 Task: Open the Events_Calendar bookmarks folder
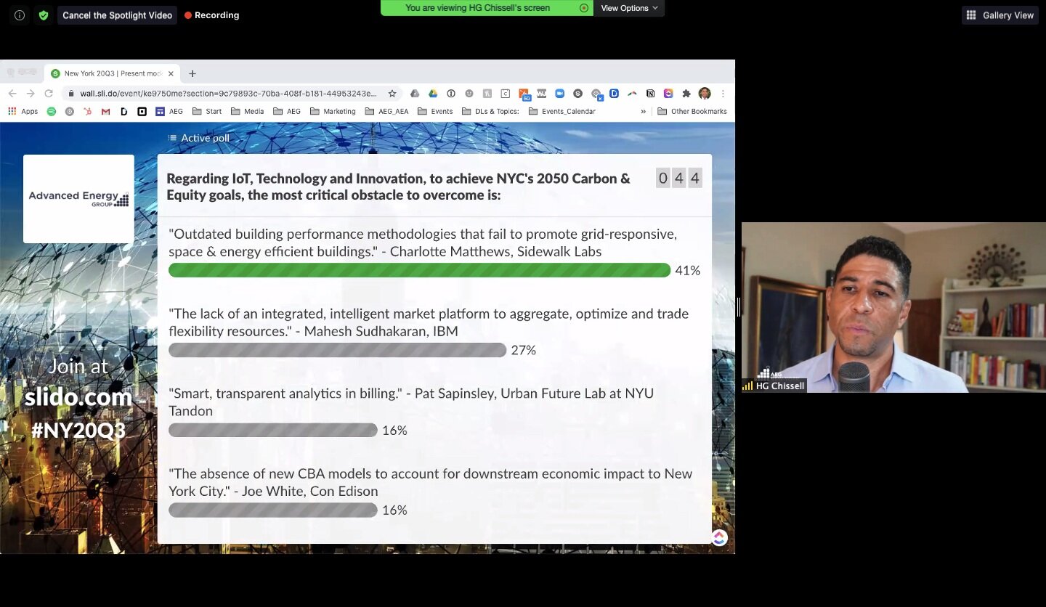point(562,112)
